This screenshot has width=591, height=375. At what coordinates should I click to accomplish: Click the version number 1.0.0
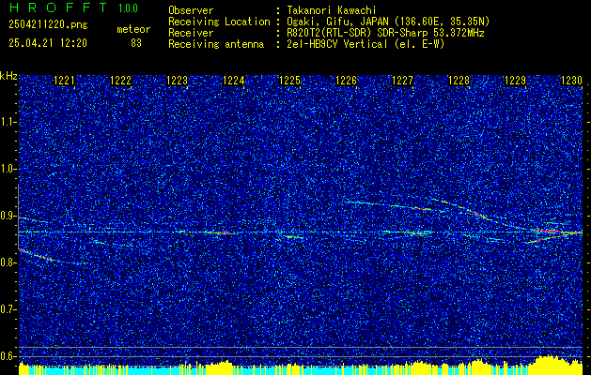128,8
